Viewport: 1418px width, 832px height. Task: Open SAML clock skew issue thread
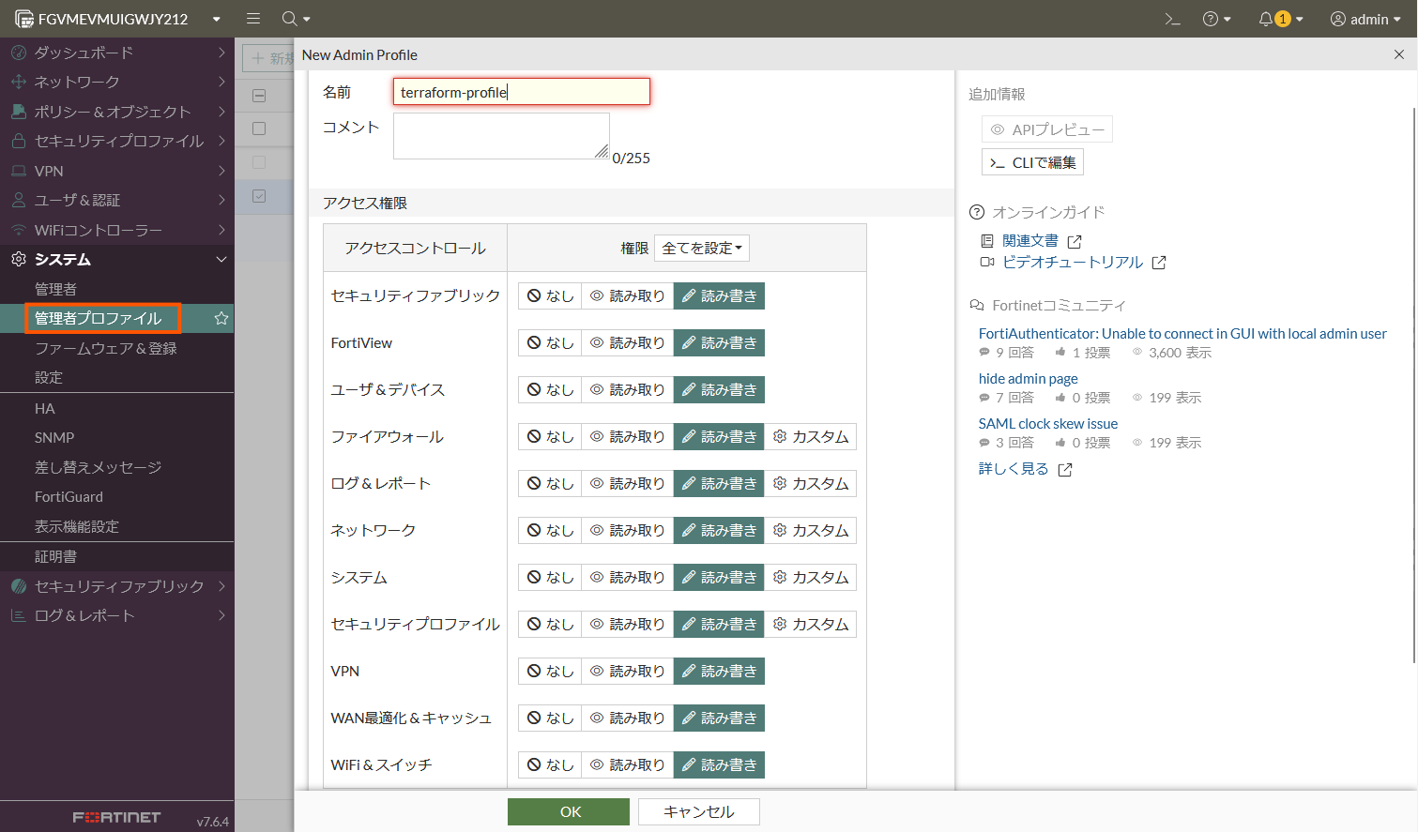click(1048, 424)
